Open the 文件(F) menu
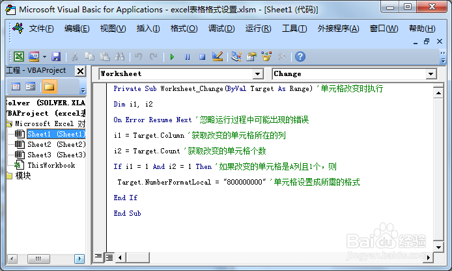The width and height of the screenshot is (452, 271). click(x=41, y=29)
